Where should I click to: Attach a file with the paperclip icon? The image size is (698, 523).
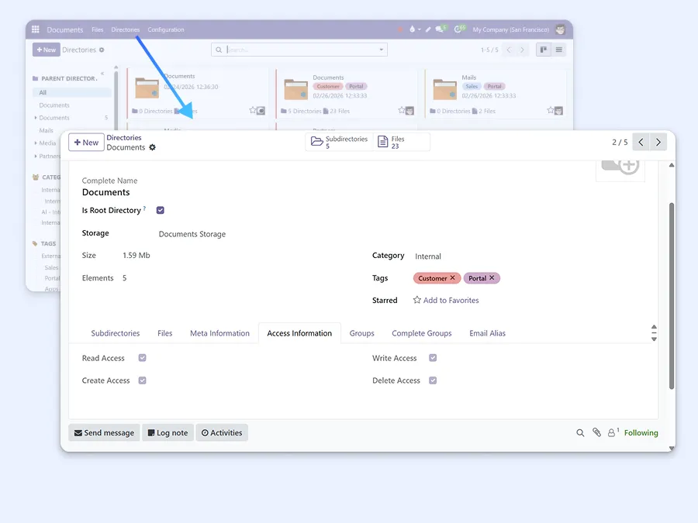(x=597, y=432)
